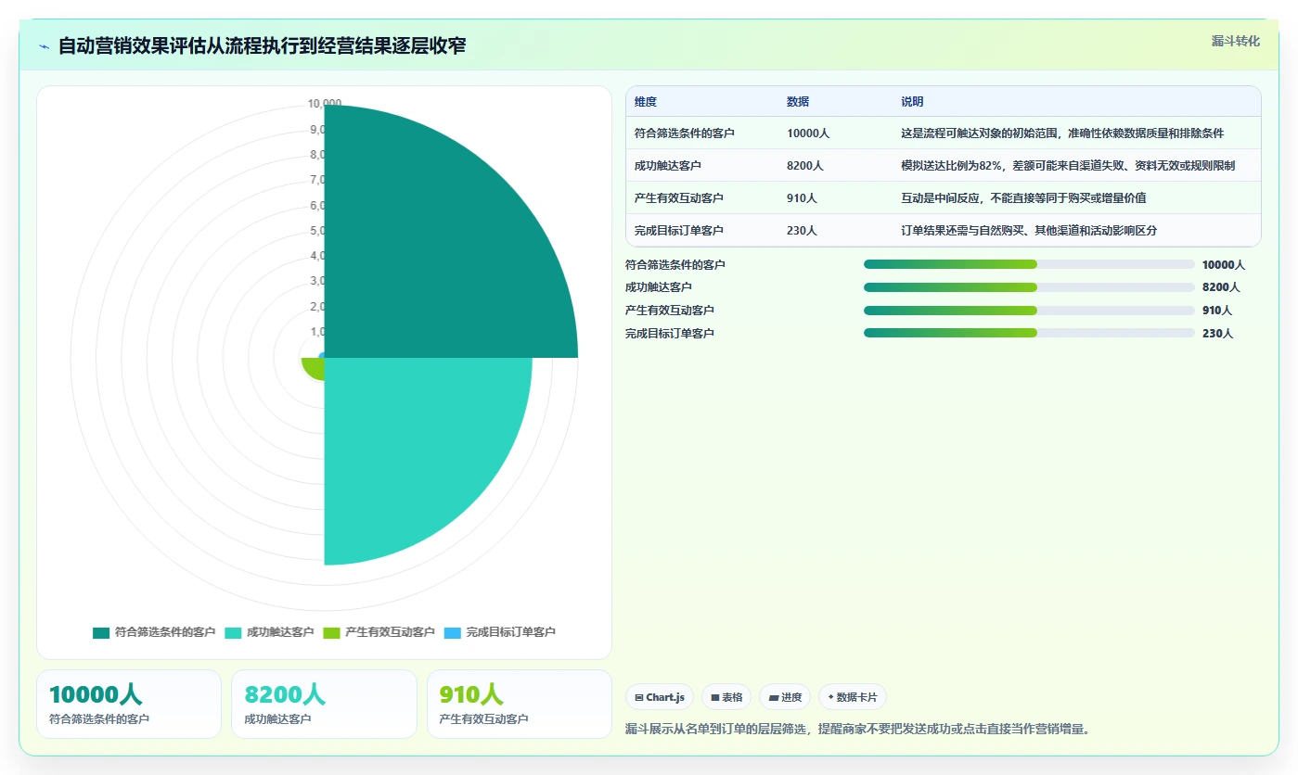Click progress value 10000人
This screenshot has height=775, width=1298.
[1224, 264]
